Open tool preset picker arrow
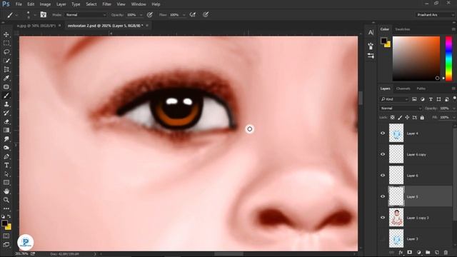Screen dimensions: 457x257 click(16, 15)
